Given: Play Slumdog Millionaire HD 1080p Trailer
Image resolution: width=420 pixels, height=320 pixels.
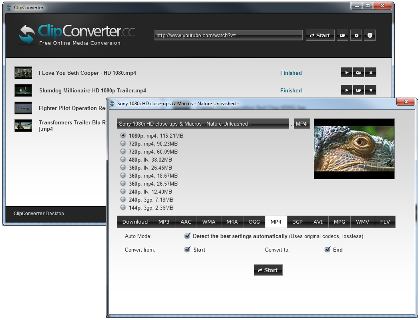Looking at the screenshot, I should pos(347,90).
